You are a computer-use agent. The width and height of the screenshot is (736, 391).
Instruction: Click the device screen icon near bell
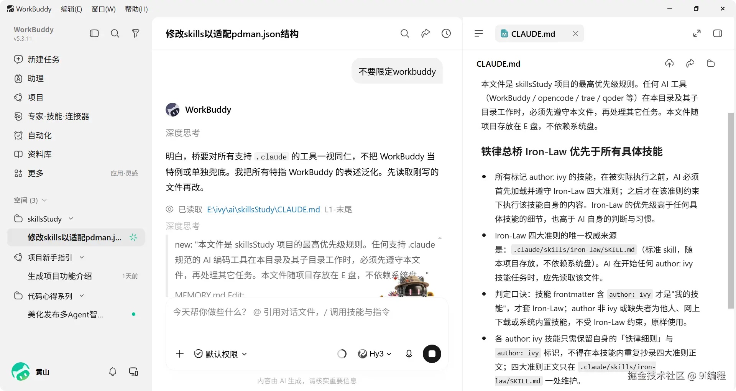tap(133, 371)
